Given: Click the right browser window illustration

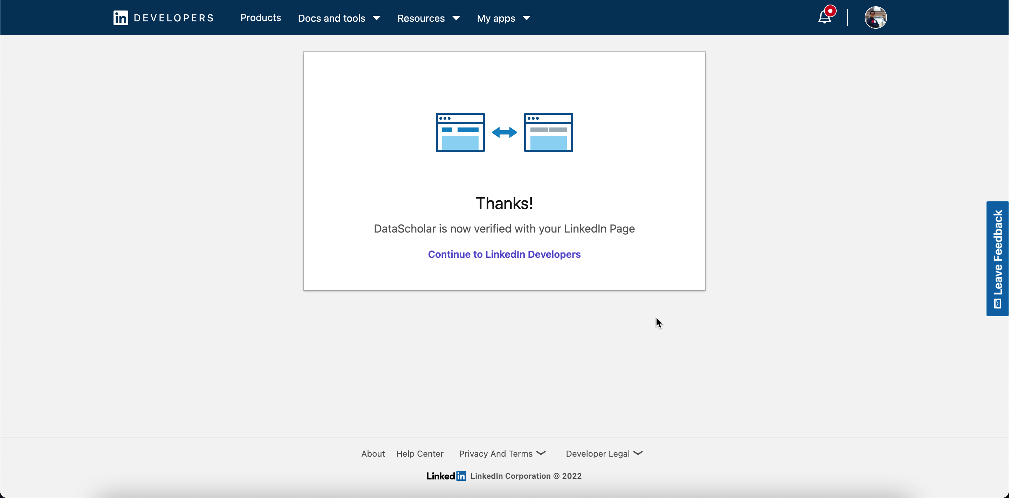Looking at the screenshot, I should point(548,132).
